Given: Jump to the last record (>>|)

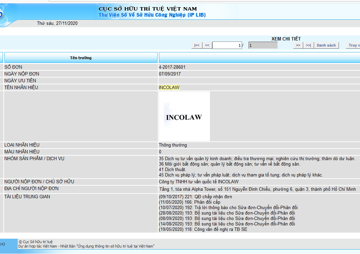Looking at the screenshot, I should (308, 45).
